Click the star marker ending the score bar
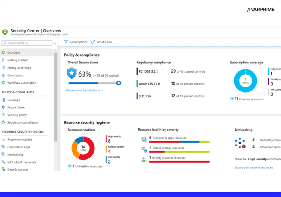 pyautogui.click(x=118, y=83)
